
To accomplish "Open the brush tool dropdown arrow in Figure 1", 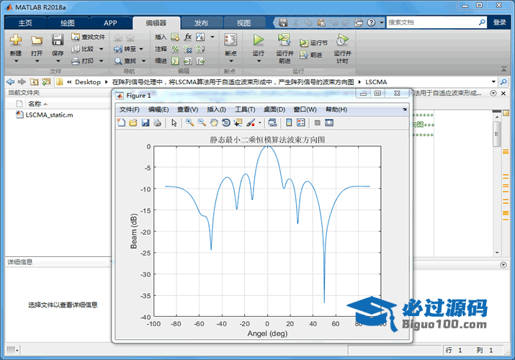I will point(260,123).
